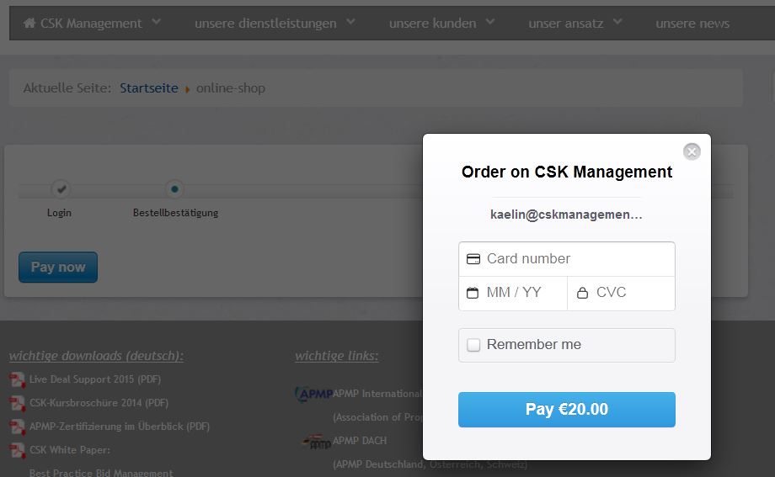The image size is (775, 477).
Task: Open CSK-Kursbroschüre 2014 (PDF) link
Action: [x=99, y=403]
